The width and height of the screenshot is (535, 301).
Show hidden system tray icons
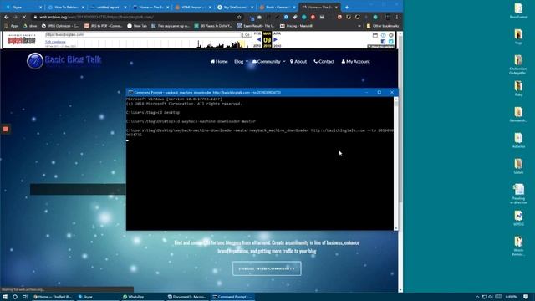(x=477, y=297)
